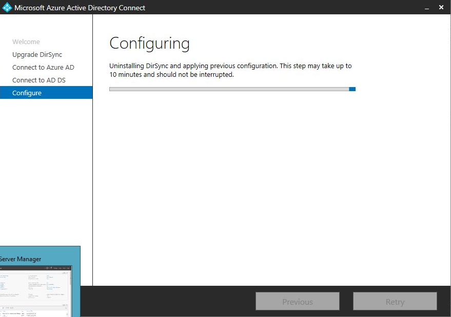Minimize the Azure AD Connect window
This screenshot has height=317, width=451.
pos(427,8)
